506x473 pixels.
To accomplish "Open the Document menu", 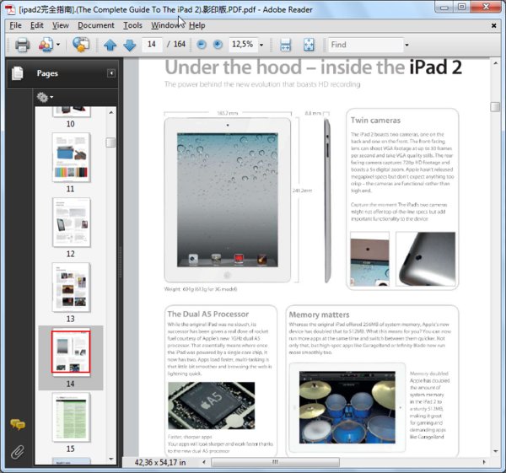I will (96, 25).
